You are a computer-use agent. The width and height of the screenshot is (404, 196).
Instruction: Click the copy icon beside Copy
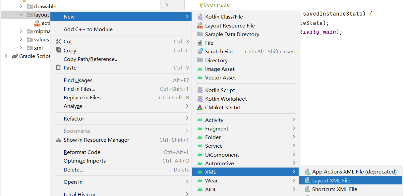(x=58, y=50)
